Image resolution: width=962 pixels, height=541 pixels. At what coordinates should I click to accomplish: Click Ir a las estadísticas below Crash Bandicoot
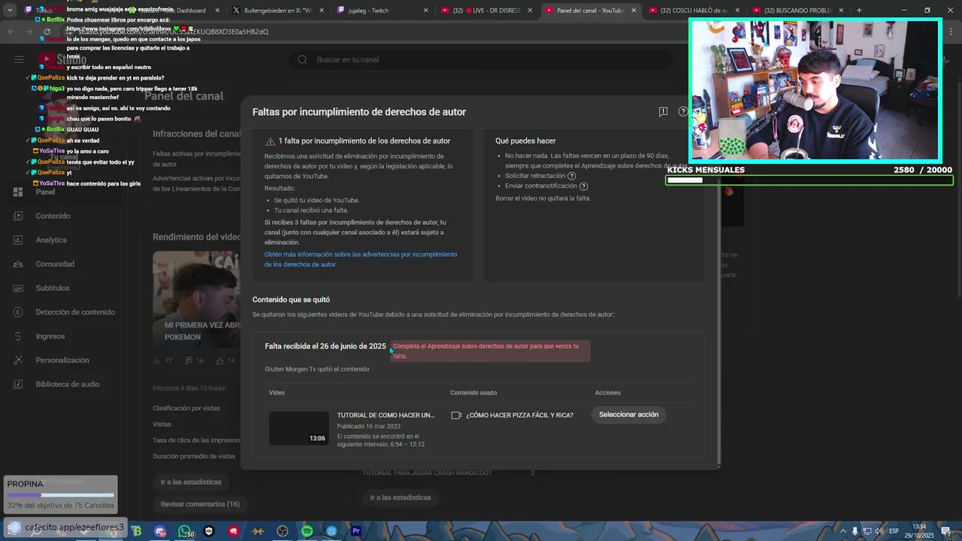click(x=401, y=497)
